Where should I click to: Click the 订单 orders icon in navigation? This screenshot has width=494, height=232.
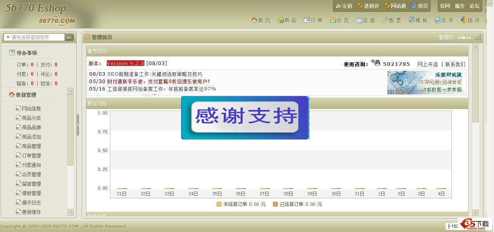[x=307, y=20]
